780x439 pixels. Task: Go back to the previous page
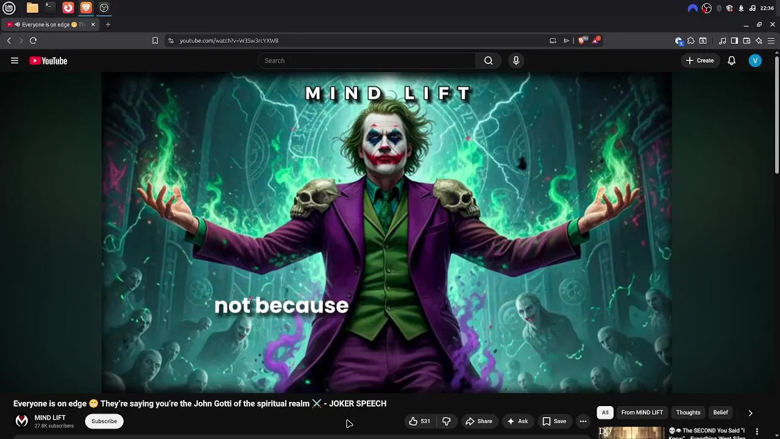click(9, 40)
